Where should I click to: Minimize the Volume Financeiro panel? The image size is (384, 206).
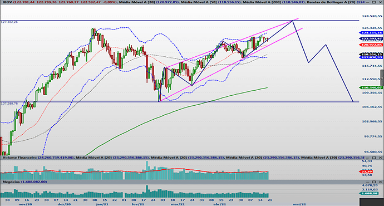tap(368, 158)
